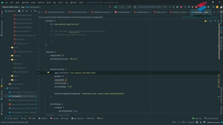Open the Version Control tool window
Viewport: 223px width, 125px height.
(11, 118)
